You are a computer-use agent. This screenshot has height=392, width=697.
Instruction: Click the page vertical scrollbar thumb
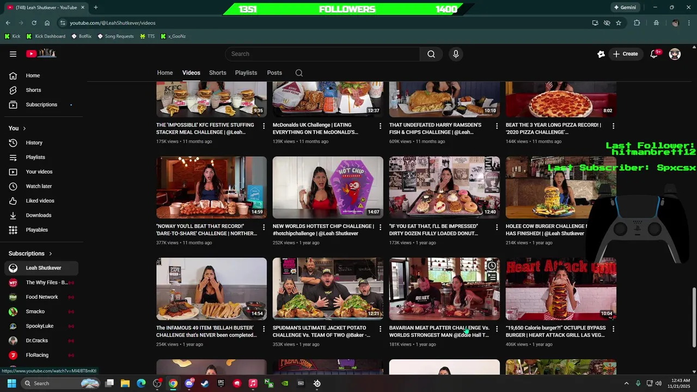(x=694, y=317)
